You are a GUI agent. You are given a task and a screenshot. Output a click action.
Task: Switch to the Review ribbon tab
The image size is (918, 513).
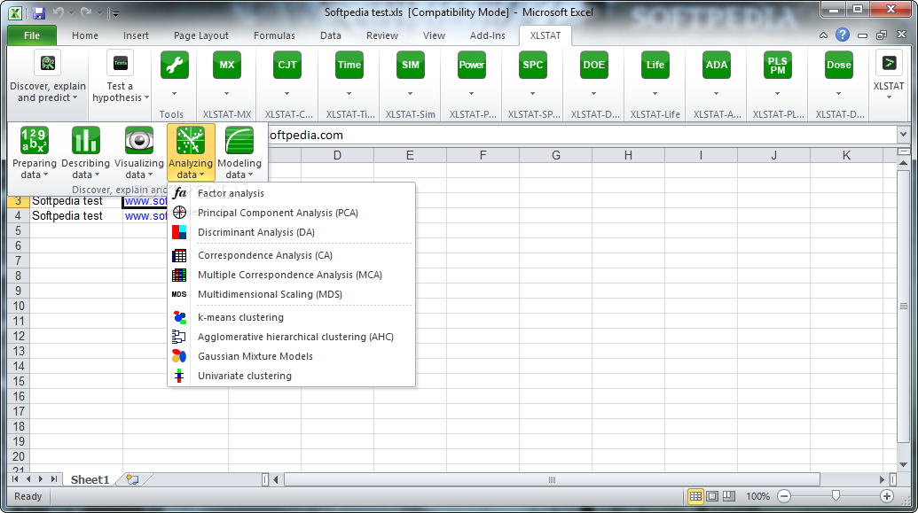pyautogui.click(x=381, y=35)
